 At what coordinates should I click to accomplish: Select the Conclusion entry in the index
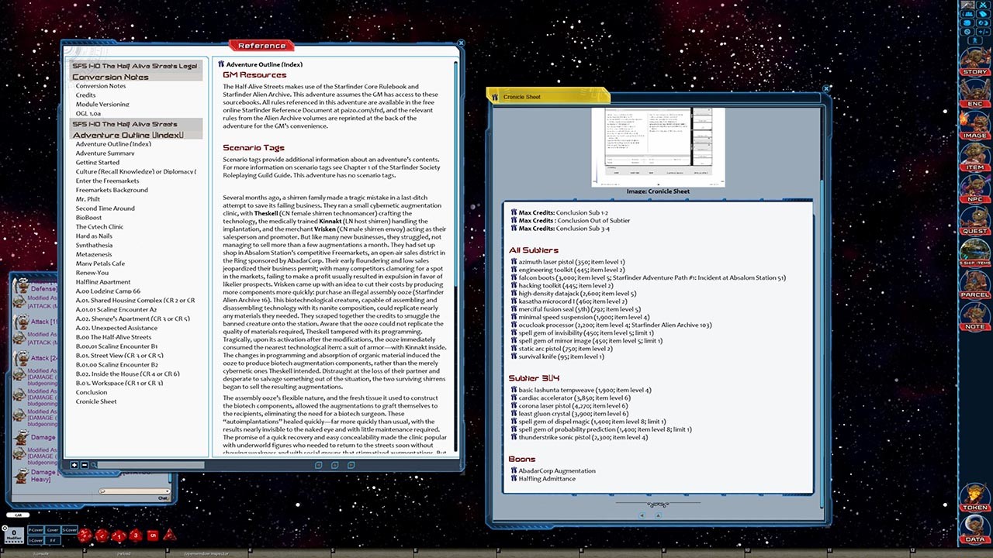click(92, 391)
